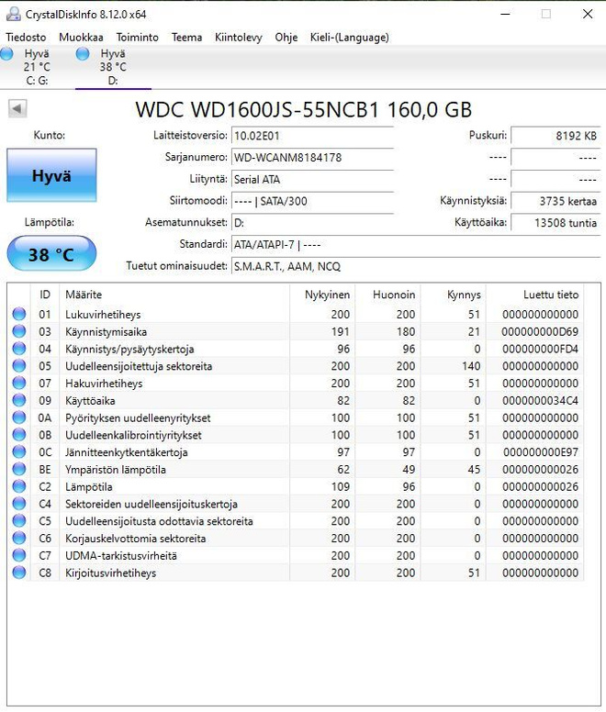Click status orb of row BE Ympäristön lämpötila
Image resolution: width=606 pixels, height=712 pixels.
click(x=19, y=470)
